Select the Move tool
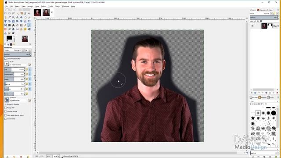 (x=21, y=17)
